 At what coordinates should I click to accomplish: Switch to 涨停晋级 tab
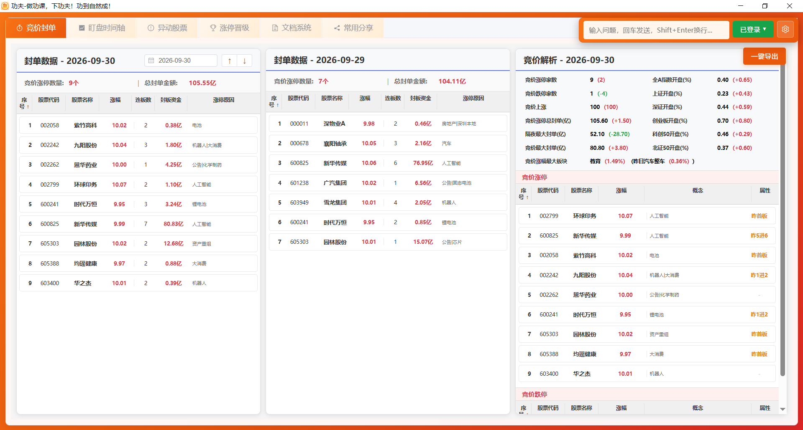tap(229, 28)
